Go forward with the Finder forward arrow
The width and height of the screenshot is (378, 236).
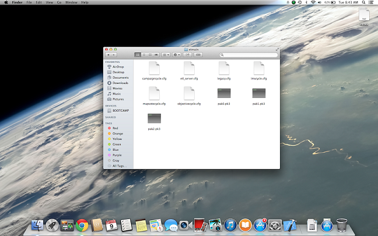pyautogui.click(x=114, y=55)
